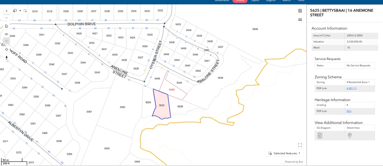Click parcel 5546 on the map
Viewport: 383px width, 166px height.
pyautogui.click(x=255, y=29)
